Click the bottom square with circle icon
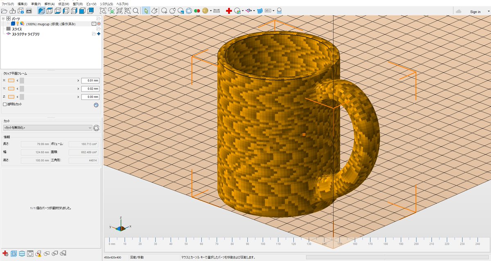This screenshot has height=261, width=491. 30,254
